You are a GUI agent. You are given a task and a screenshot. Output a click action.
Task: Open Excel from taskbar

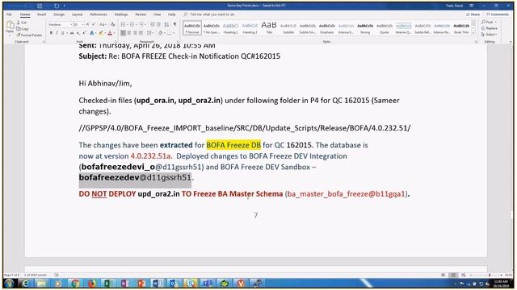[x=107, y=283]
